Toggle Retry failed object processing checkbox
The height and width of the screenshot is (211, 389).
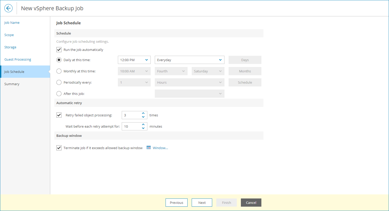59,115
